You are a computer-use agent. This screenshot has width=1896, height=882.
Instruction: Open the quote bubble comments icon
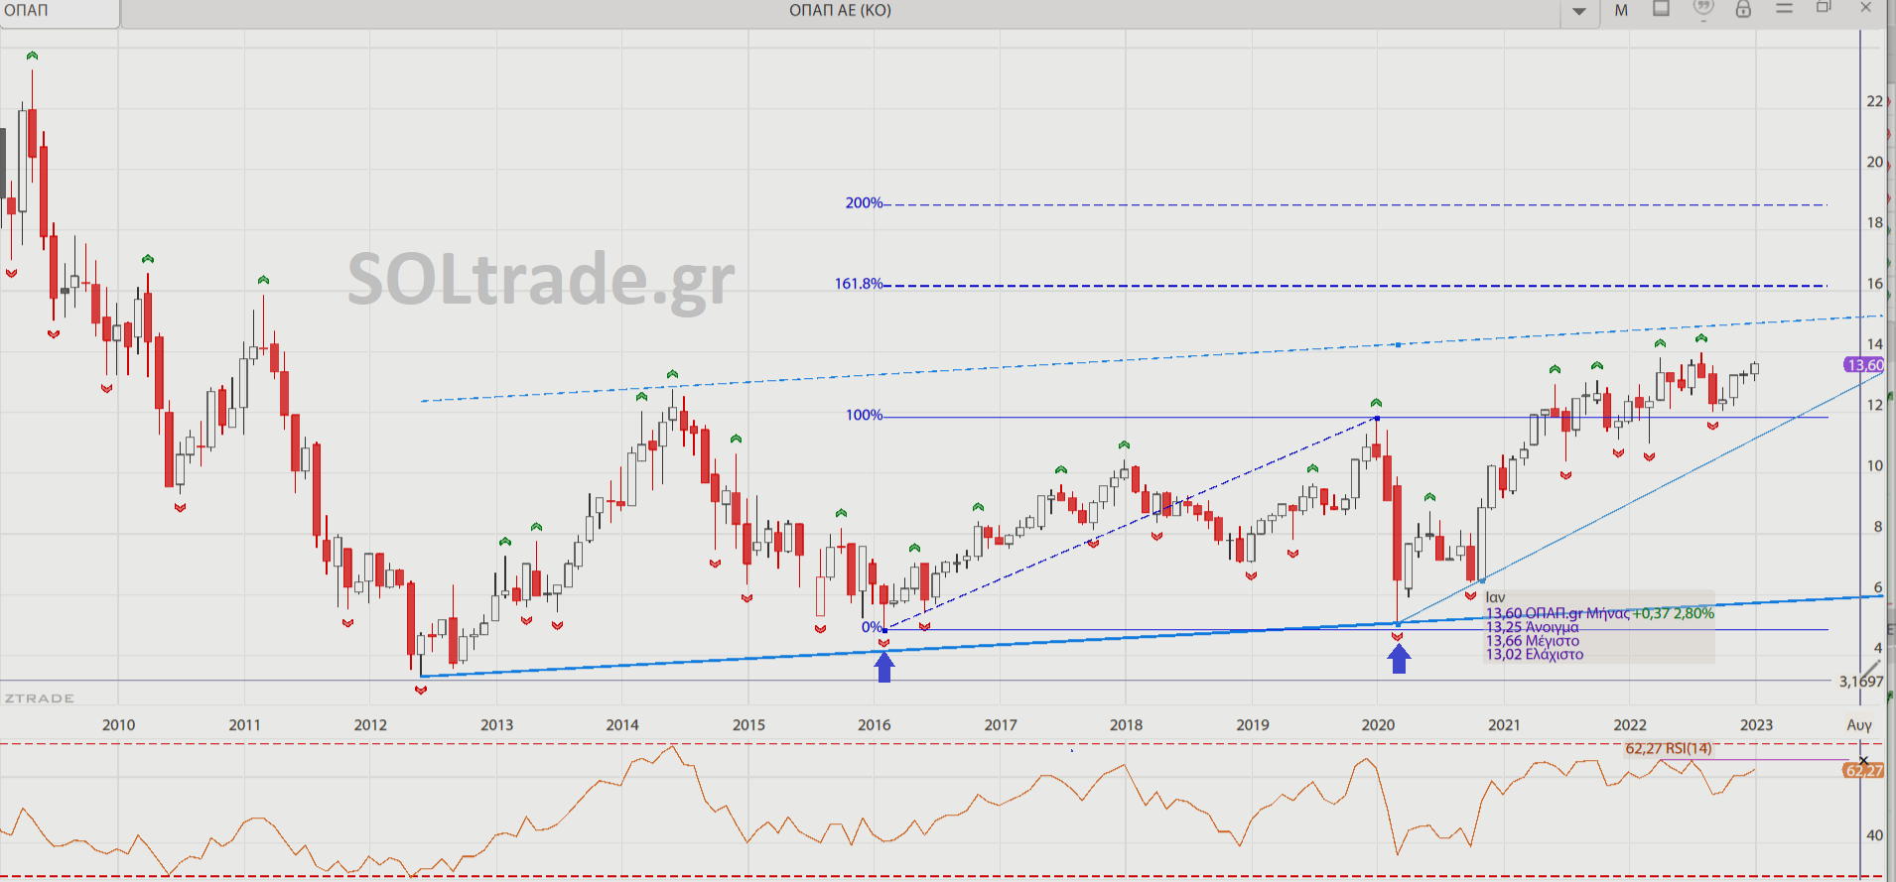1703,9
